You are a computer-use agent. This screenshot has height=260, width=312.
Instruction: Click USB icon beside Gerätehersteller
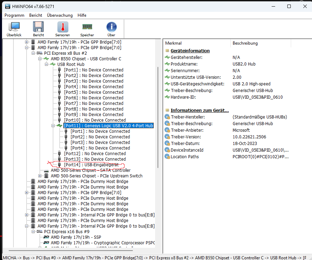pyautogui.click(x=167, y=58)
